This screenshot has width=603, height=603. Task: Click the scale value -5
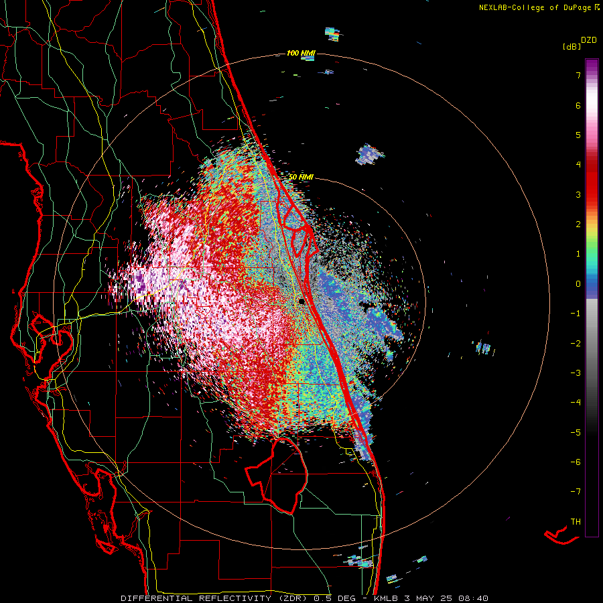(576, 432)
